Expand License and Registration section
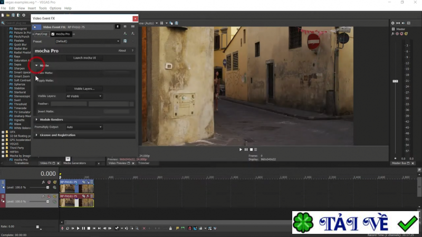The image size is (422, 237). click(x=36, y=135)
